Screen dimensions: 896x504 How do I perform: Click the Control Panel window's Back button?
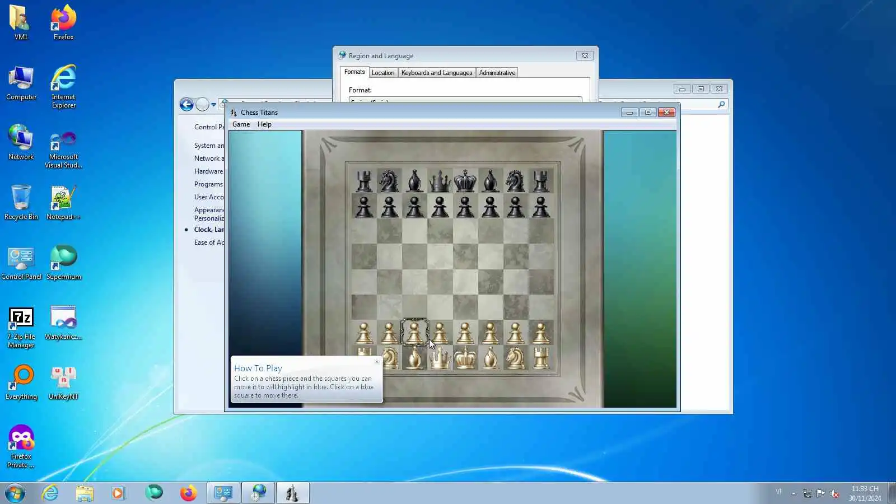click(186, 104)
